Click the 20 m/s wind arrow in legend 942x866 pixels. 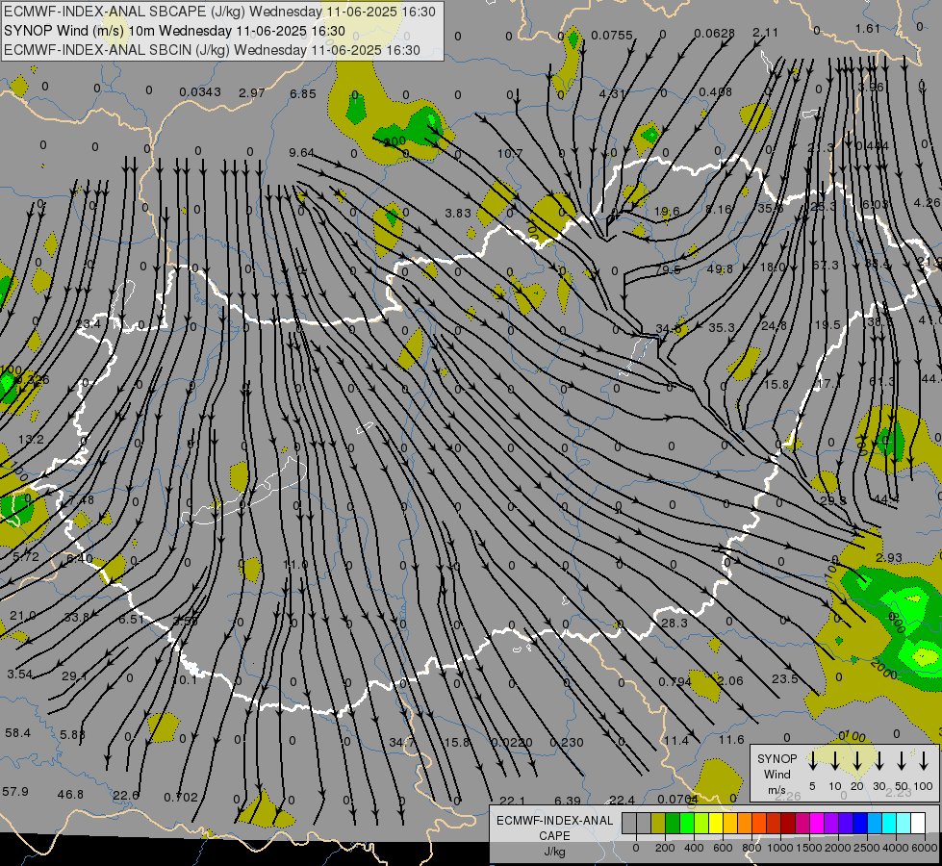[856, 761]
